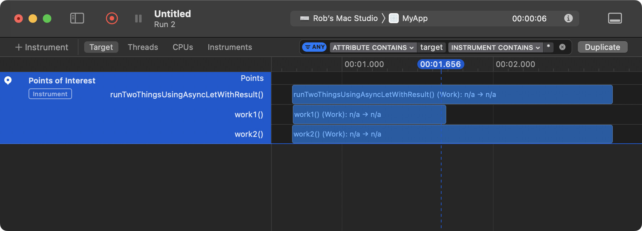
Task: Toggle the ANY filter mode pill
Action: [x=314, y=47]
